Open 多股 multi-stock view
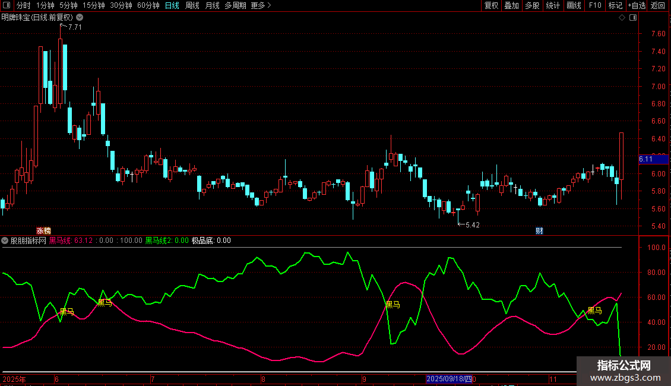The width and height of the screenshot is (671, 386). (x=532, y=5)
